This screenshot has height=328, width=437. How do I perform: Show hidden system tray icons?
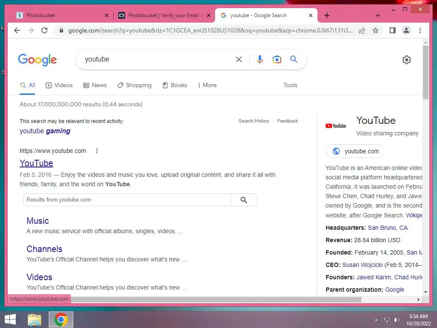(376, 320)
